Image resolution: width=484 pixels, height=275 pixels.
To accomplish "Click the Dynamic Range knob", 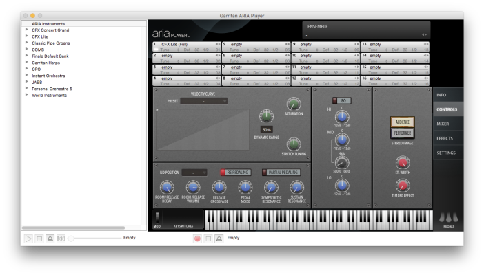I will coord(266,116).
